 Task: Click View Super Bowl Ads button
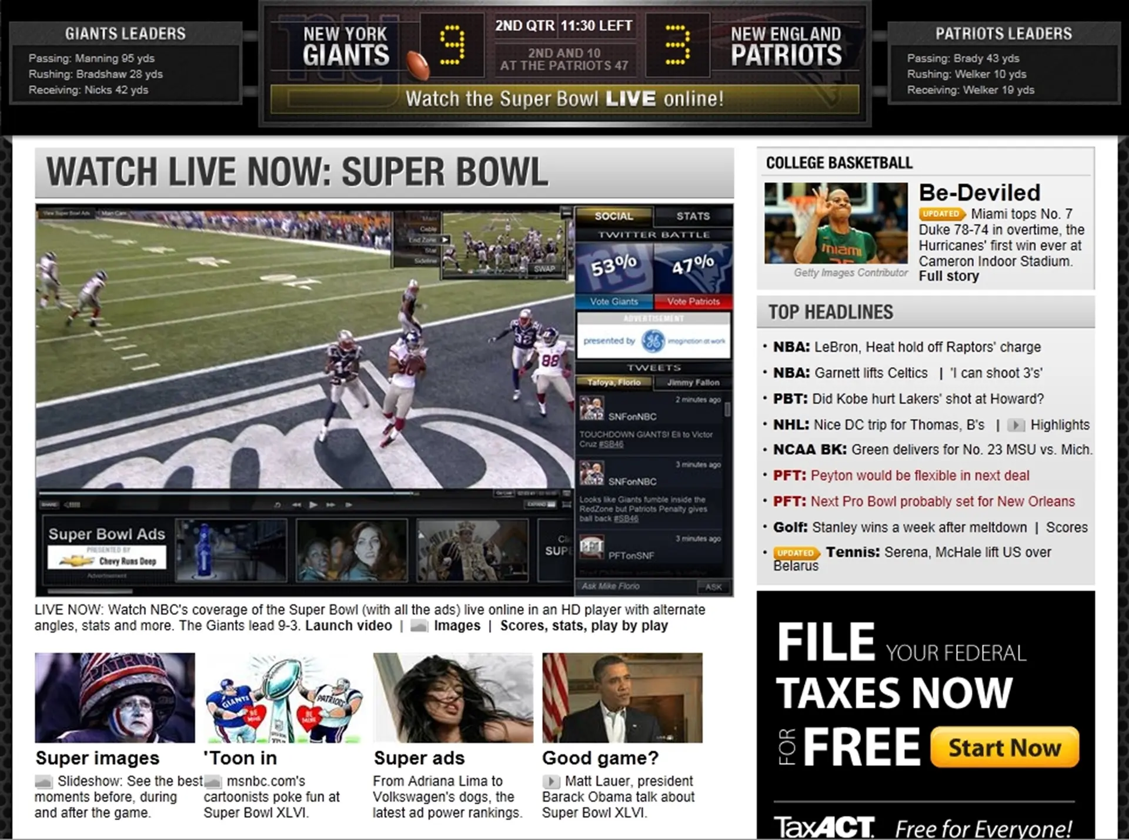66,213
